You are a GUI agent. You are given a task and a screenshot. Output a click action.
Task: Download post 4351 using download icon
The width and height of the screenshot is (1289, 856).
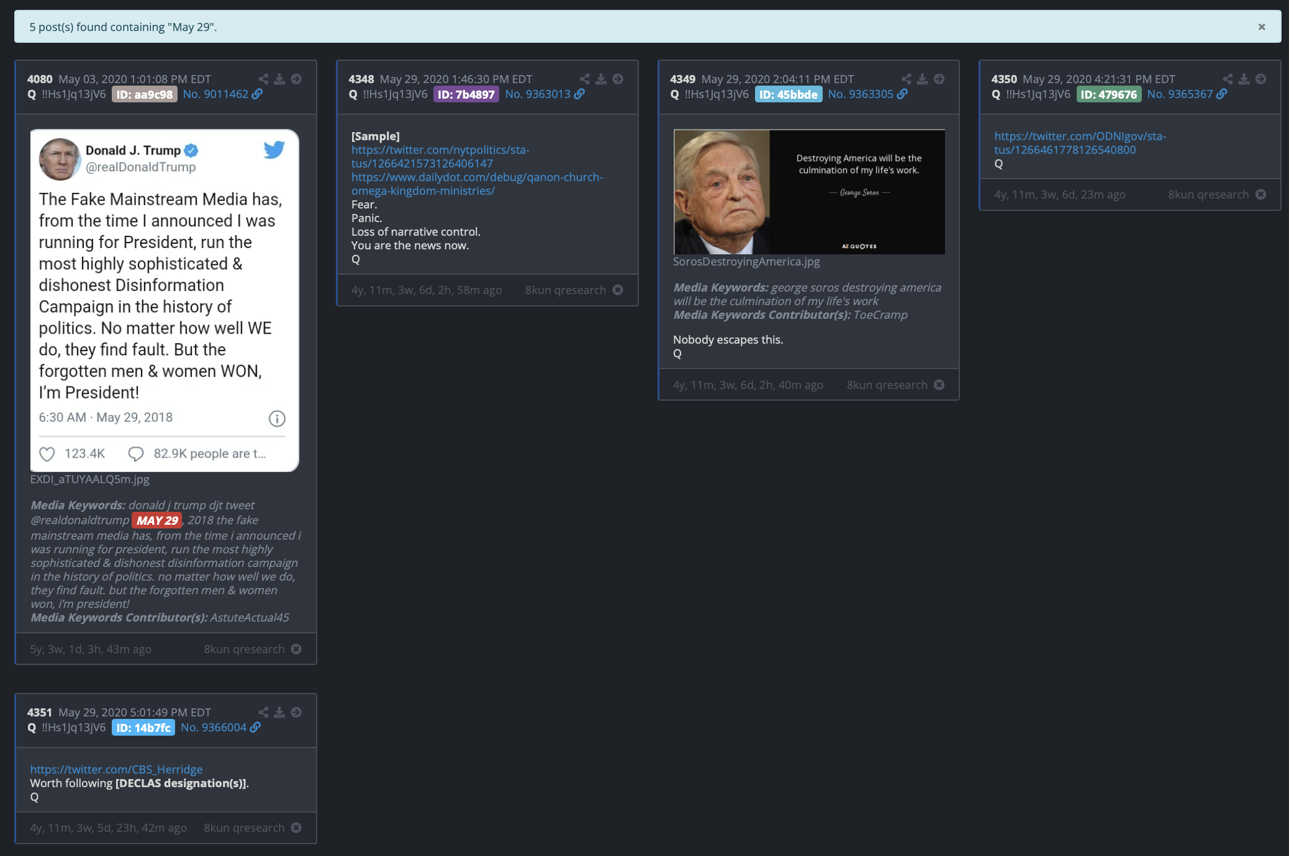click(x=279, y=712)
